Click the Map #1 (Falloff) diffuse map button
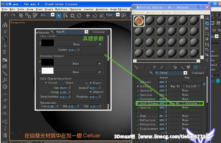Screen dimensions: 221x143 (185, 86)
